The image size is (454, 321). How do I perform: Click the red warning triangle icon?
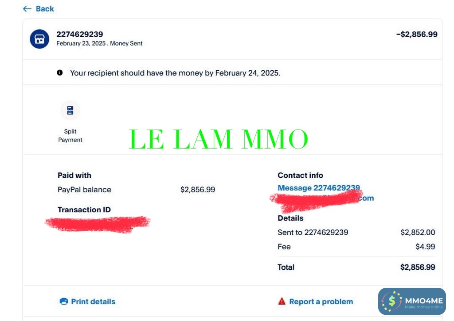pyautogui.click(x=282, y=302)
